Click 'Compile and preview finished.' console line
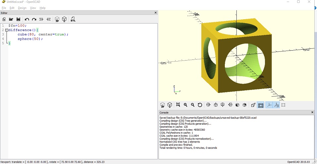317x164 pixels. tap(176, 145)
